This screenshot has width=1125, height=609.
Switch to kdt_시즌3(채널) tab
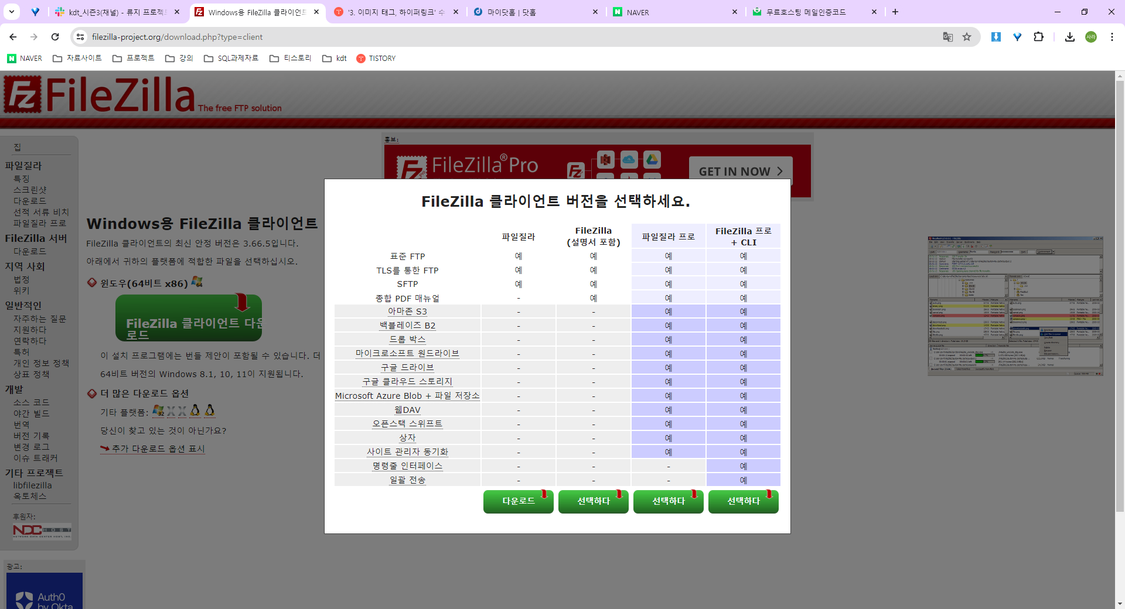(117, 12)
